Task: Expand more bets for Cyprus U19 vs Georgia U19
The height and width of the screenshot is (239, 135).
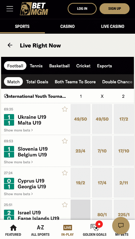Action: coord(18,194)
